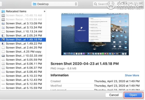Click file icon of Screen Shot...at 5.05.59 PM

pos(3,60)
